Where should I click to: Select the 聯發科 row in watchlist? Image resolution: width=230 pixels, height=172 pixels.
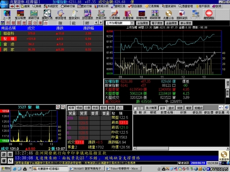coord(51,33)
